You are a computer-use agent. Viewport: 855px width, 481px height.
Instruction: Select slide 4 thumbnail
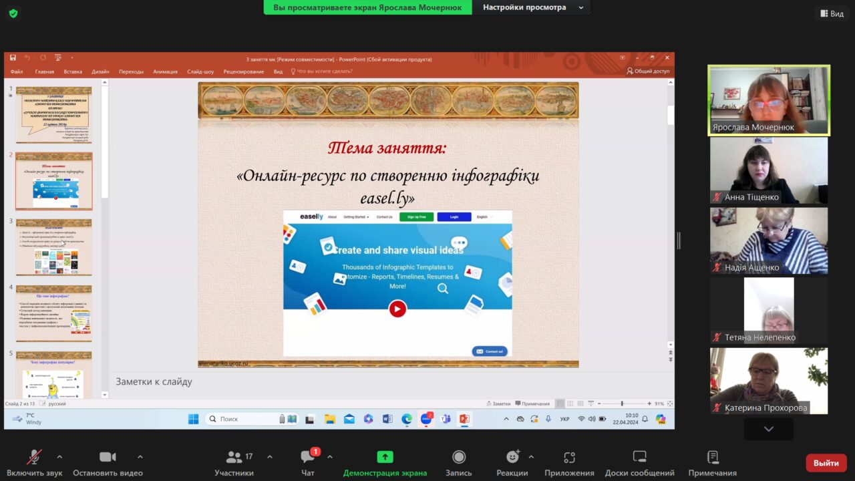pos(54,313)
